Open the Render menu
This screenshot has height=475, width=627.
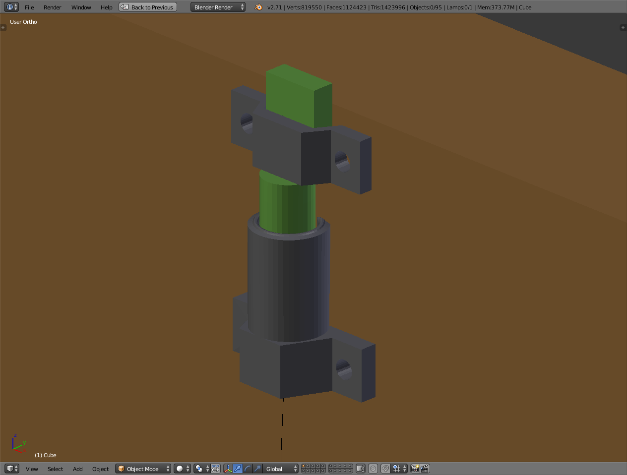(x=52, y=7)
